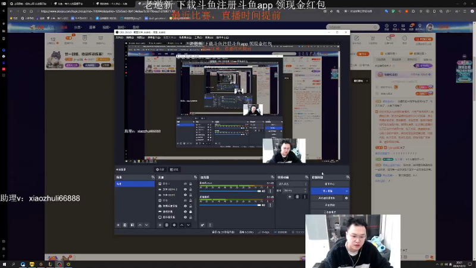
Task: Open the scene transition type dropdown
Action: point(292,184)
